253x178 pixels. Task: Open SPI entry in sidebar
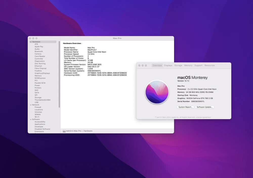tap(36, 95)
